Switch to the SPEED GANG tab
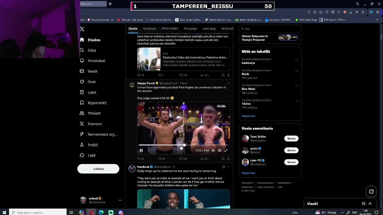Screen dimensions: 383x215 click(170, 29)
